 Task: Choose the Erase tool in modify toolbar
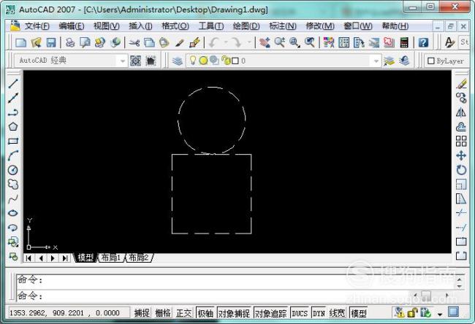point(461,83)
